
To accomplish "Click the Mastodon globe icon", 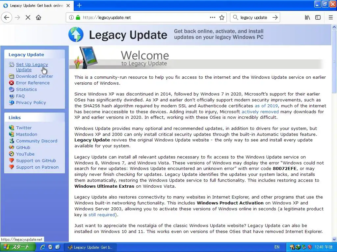I will pyautogui.click(x=12, y=134).
